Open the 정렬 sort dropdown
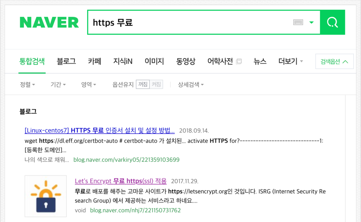The image size is (361, 222). click(27, 85)
